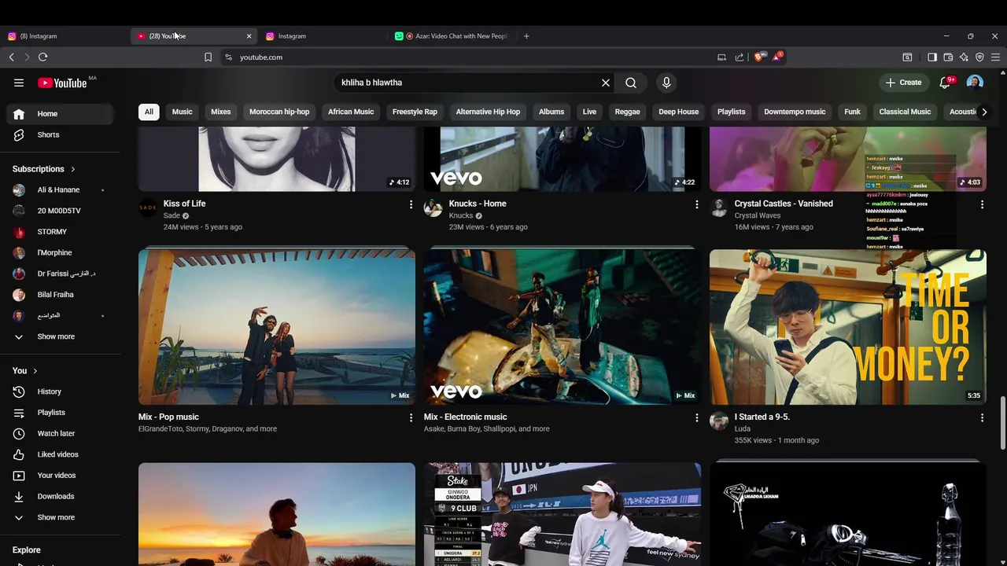The image size is (1007, 566).
Task: Open the Ali & Hanane subscription
Action: pyautogui.click(x=61, y=189)
